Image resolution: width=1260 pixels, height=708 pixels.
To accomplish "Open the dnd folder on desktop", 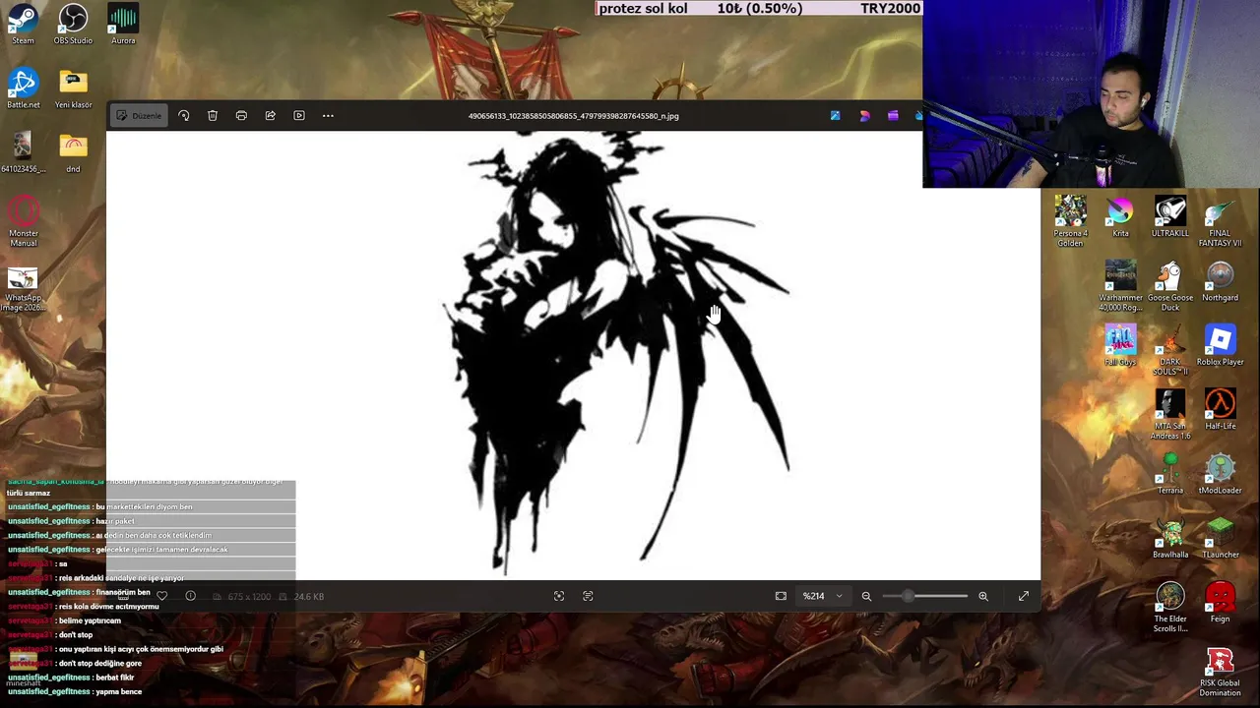I will click(73, 152).
